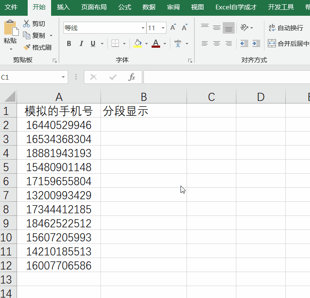This screenshot has height=298, width=310.
Task: Increase the indent
Action: tap(256, 43)
